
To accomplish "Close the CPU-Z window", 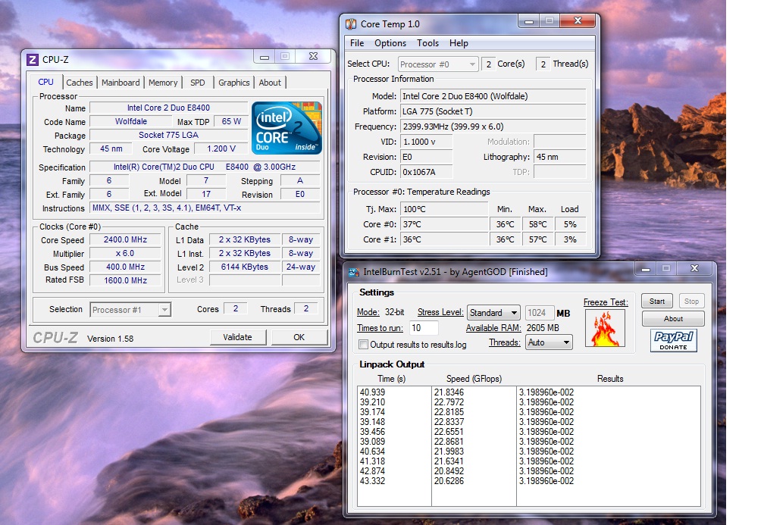I will coord(313,57).
